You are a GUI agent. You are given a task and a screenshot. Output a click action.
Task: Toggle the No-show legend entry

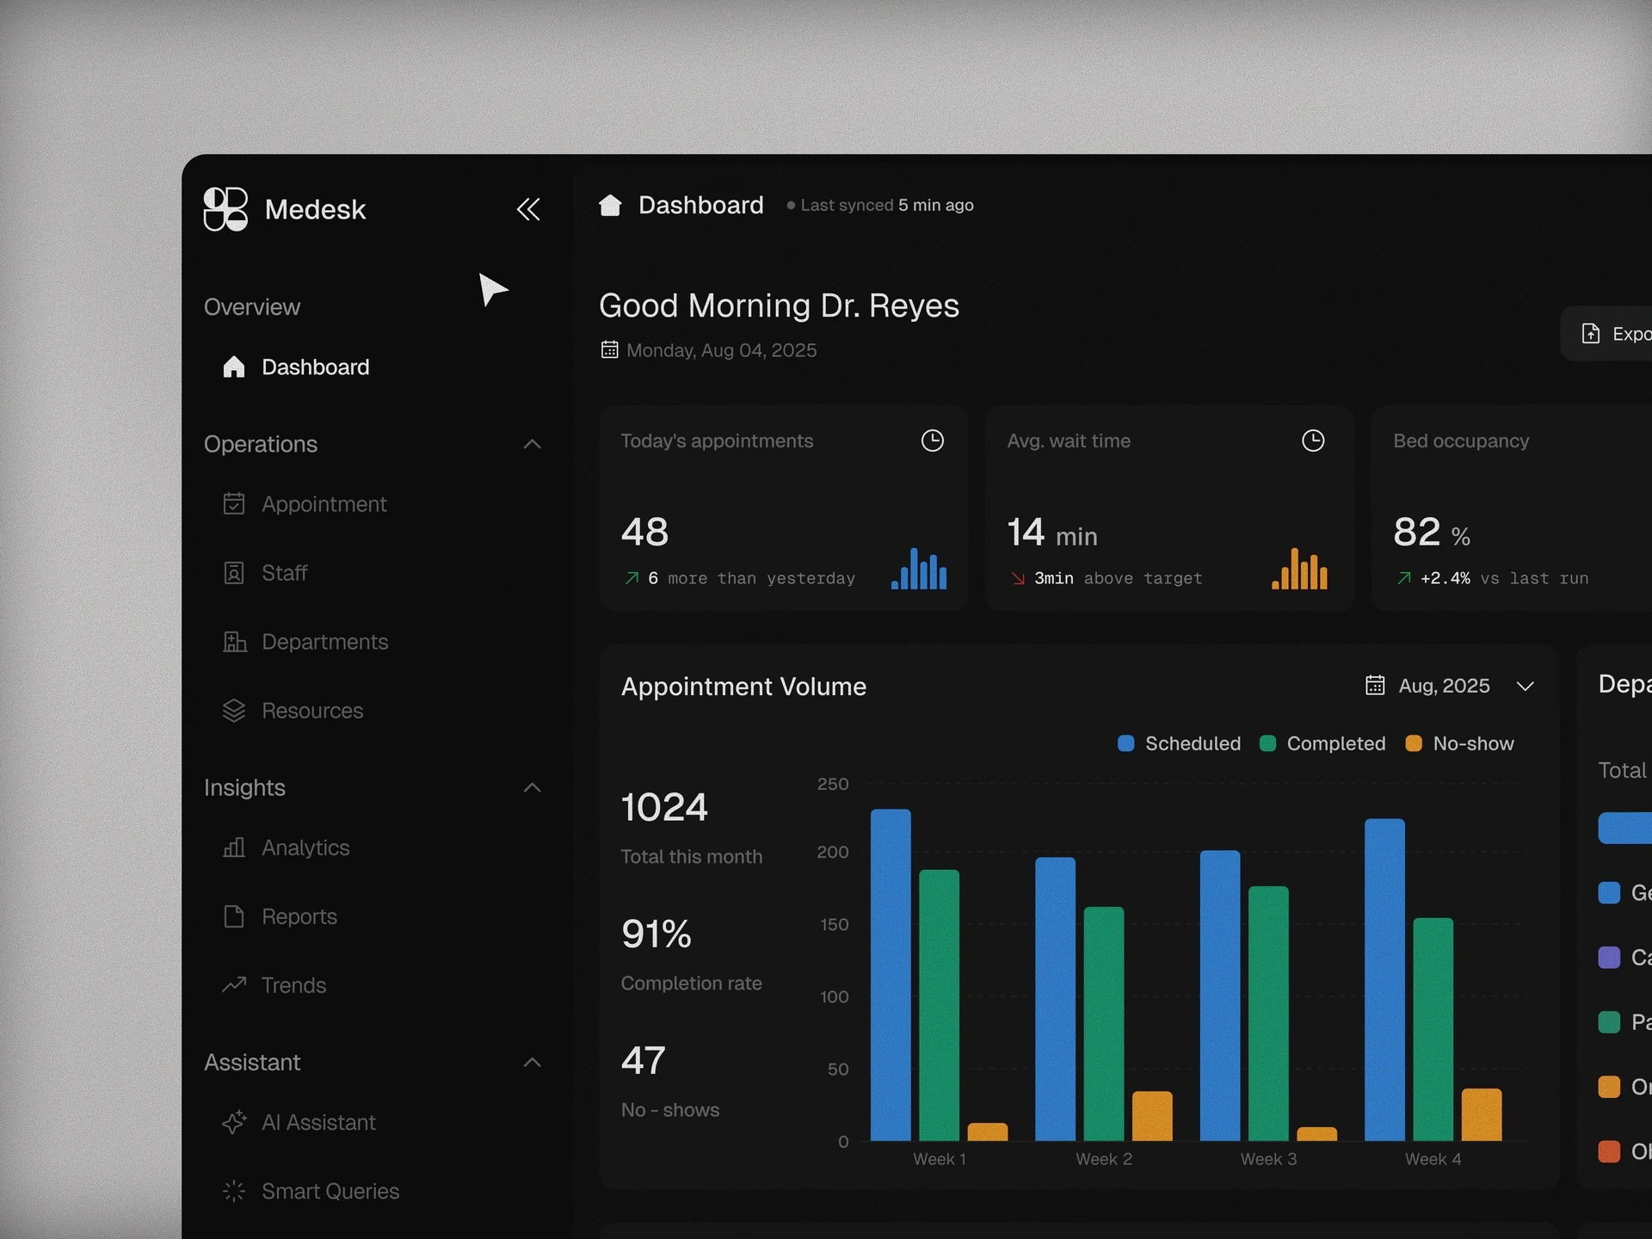[1459, 743]
